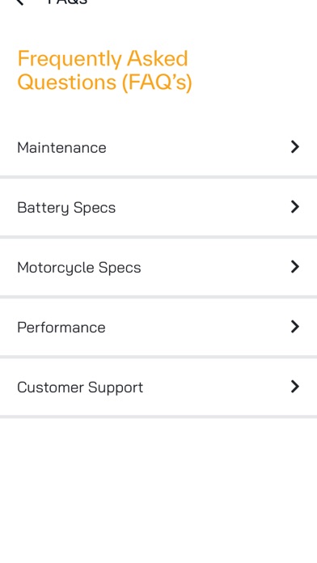Click the chevron arrow on Customer Support row

pyautogui.click(x=294, y=387)
